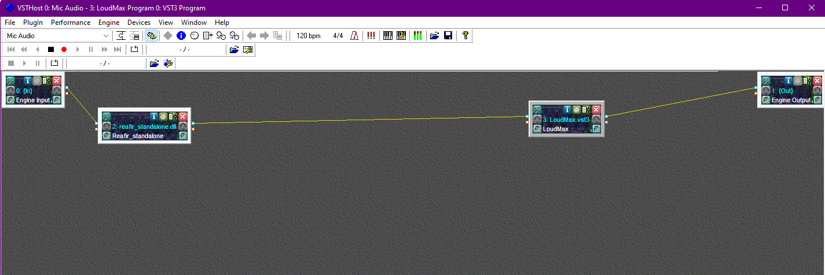Close the reafir_standalone plugin with red X
The width and height of the screenshot is (825, 275).
183,116
